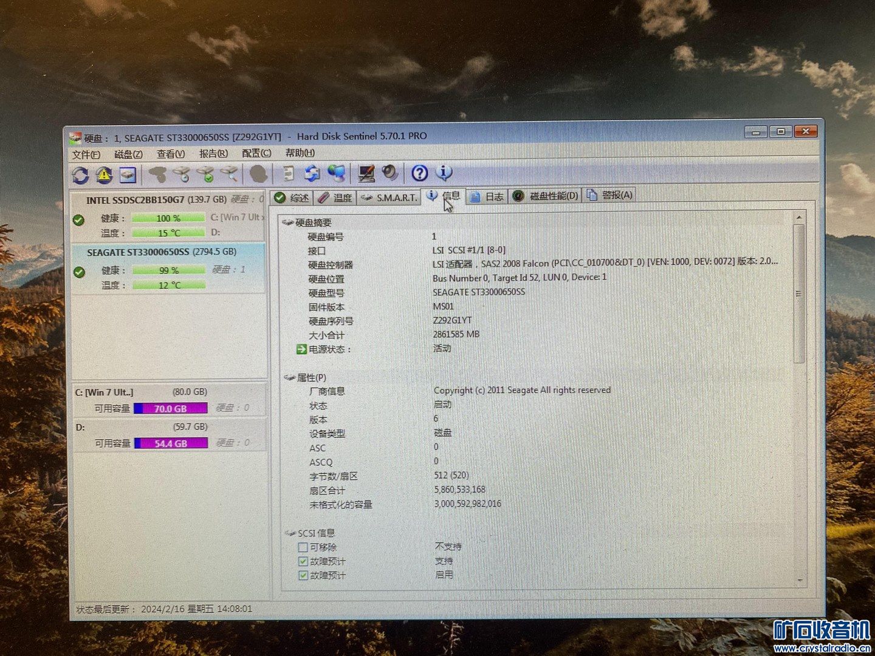Click the green health check icon beside SEAGATE
The width and height of the screenshot is (875, 656).
79,272
